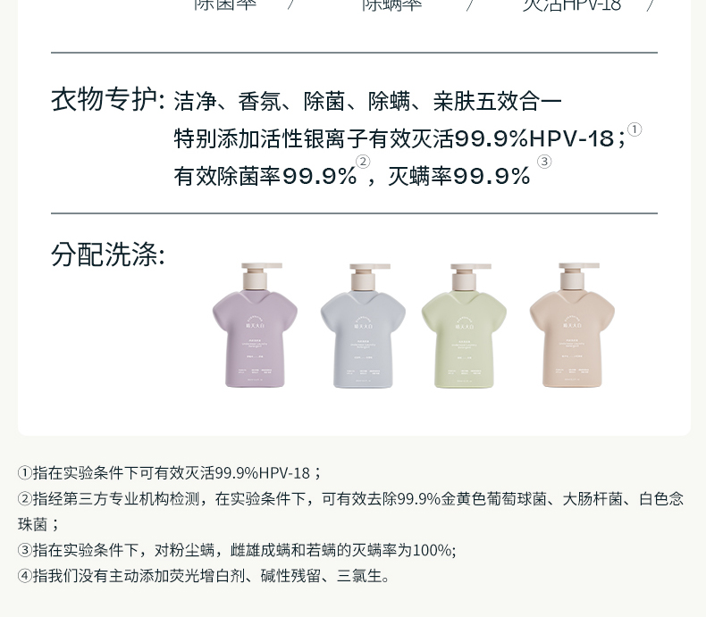
Task: Click footnote marker ③ after 灭螨率99.9%
Action: pos(544,162)
